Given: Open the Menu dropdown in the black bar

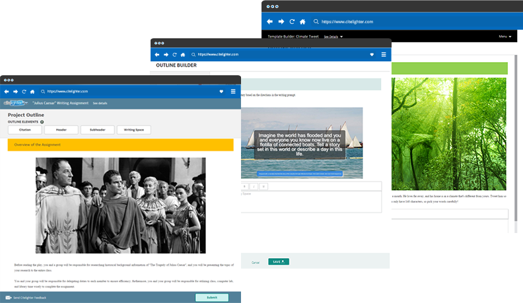Looking at the screenshot, I should click(x=505, y=36).
